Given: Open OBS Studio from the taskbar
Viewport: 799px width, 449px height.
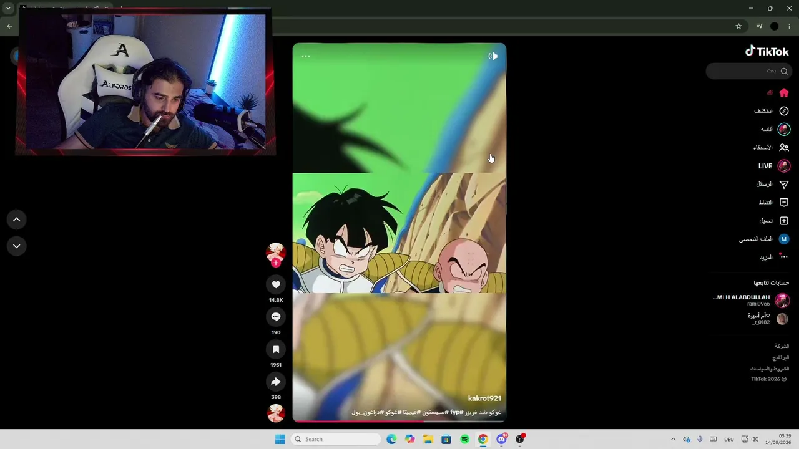Looking at the screenshot, I should click(520, 439).
